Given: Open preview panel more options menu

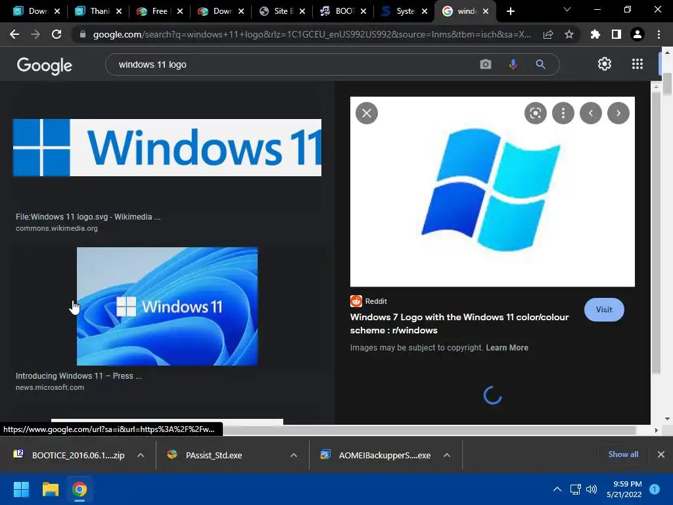Looking at the screenshot, I should [563, 113].
